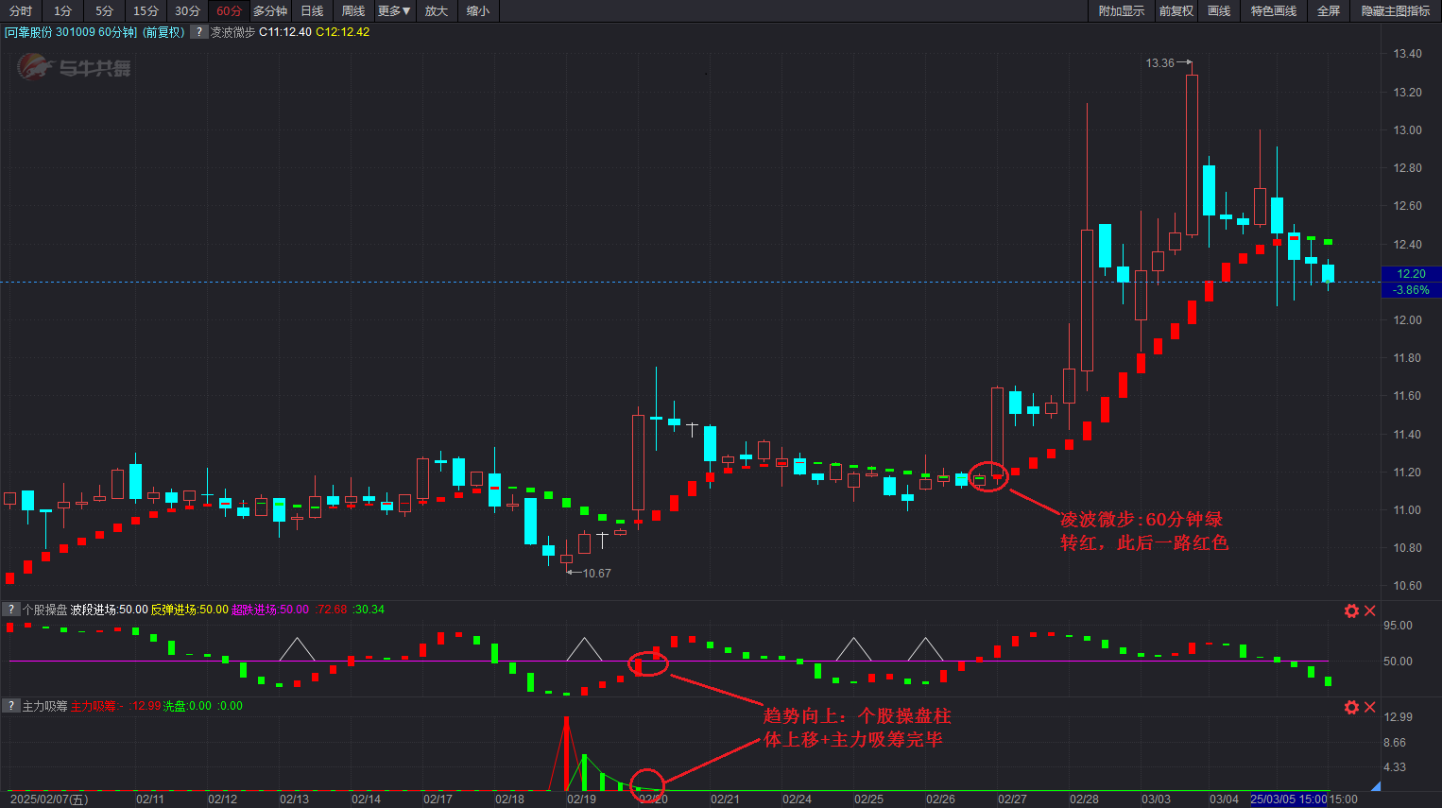Click the 02/19 date on time axis
This screenshot has height=808, width=1442.
(581, 799)
